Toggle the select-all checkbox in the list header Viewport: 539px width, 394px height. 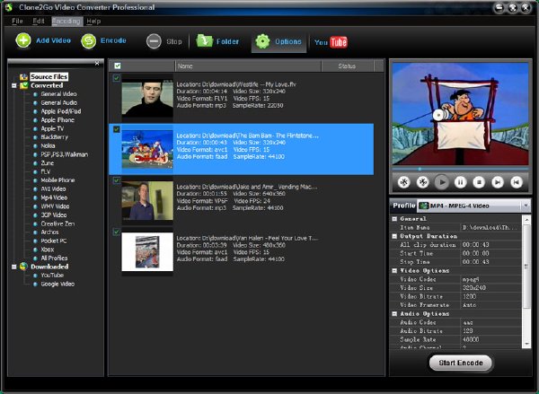click(x=118, y=66)
